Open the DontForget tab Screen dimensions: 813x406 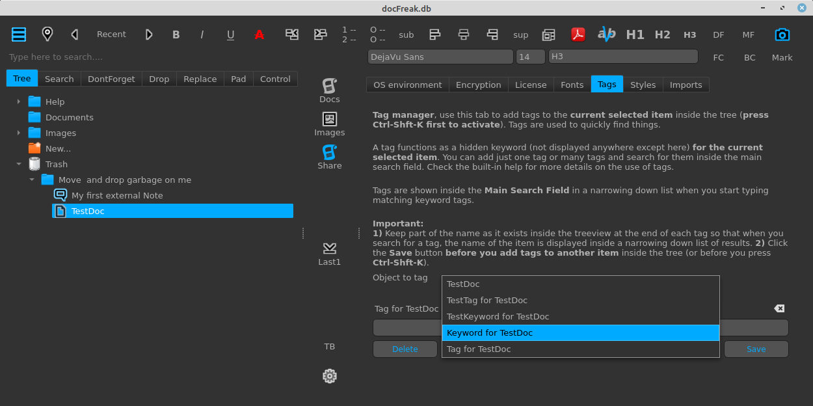pos(111,79)
